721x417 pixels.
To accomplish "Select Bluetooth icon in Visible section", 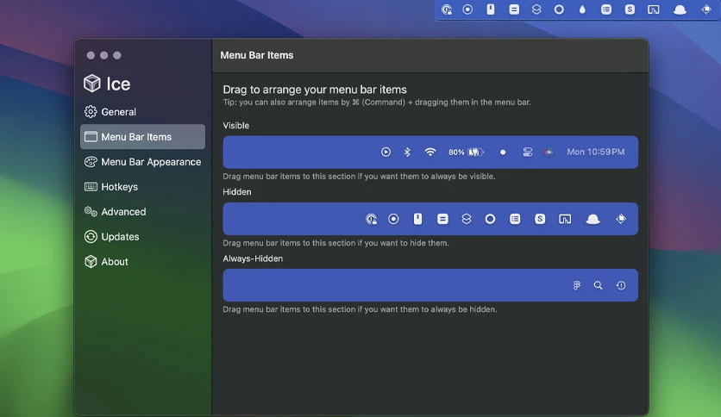I will 407,152.
